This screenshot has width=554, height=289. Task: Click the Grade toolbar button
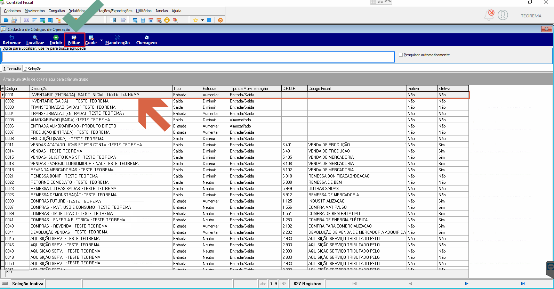pos(91,40)
